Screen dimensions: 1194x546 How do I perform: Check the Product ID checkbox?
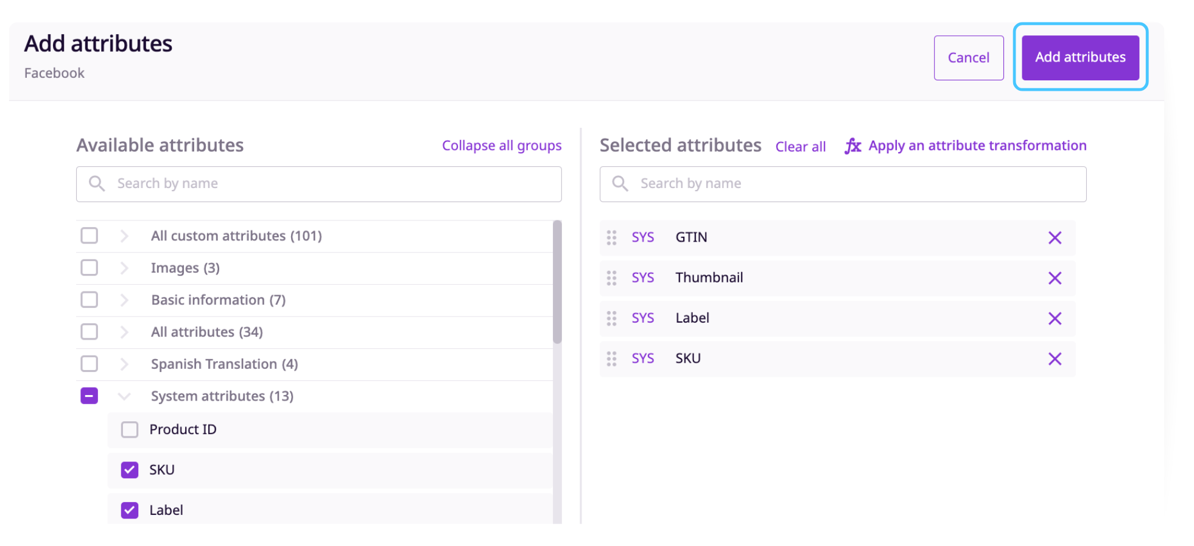(x=130, y=430)
